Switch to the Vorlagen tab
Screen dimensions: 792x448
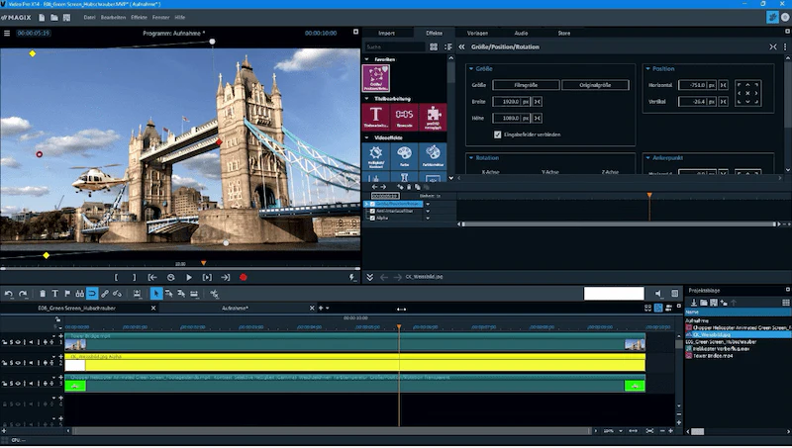point(477,33)
